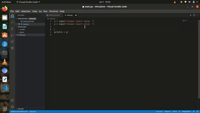Change end of line sequence LF
The width and height of the screenshot is (200, 113).
tap(179, 112)
